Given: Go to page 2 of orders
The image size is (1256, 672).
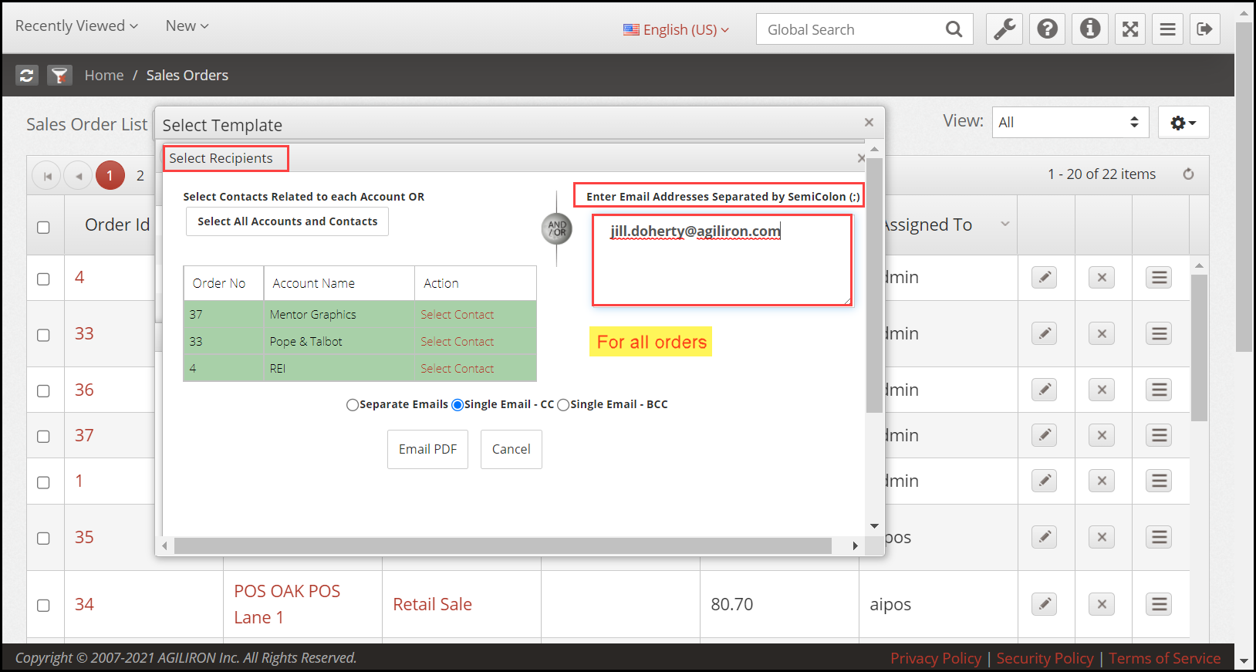Looking at the screenshot, I should pyautogui.click(x=140, y=176).
